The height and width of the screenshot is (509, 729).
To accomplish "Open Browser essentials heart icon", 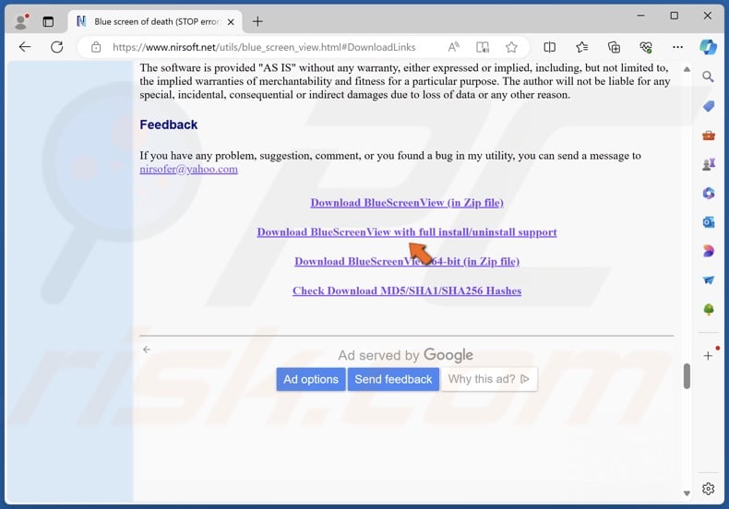I will pos(646,47).
